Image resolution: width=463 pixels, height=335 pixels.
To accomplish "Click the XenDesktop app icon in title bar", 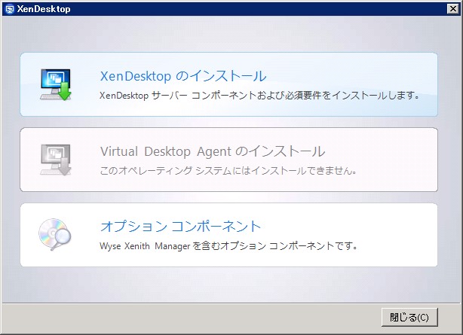I will pos(8,9).
